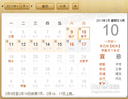This screenshot has width=128, height=99.
Task: Select February 18 雨水
Action: coord(11,58)
